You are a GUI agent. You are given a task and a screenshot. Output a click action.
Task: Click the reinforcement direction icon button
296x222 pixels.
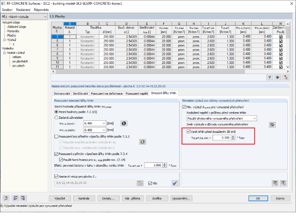coord(272,125)
